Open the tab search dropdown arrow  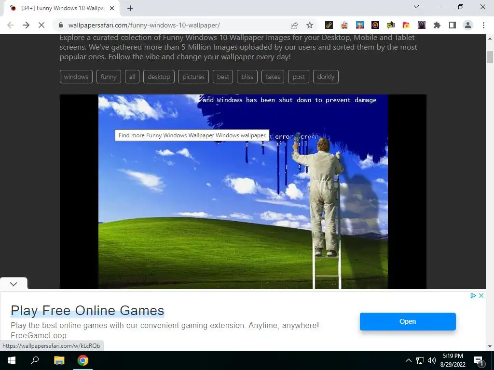[416, 7]
